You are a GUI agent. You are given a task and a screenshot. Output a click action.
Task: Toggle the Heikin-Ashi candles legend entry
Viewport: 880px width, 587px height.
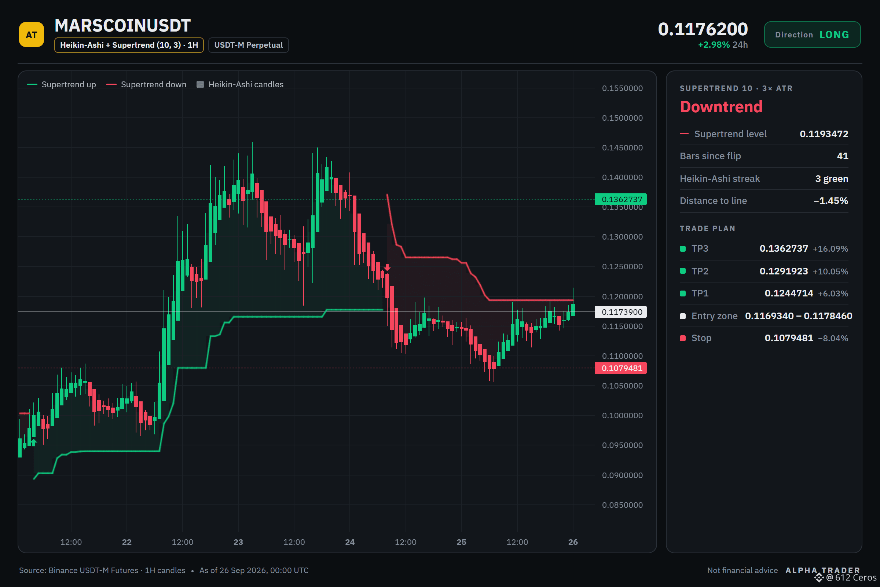pyautogui.click(x=240, y=85)
